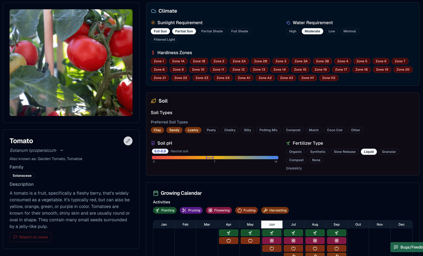Image resolution: width=423 pixels, height=256 pixels.
Task: Select the Coco Coir soil chip
Action: coord(335,130)
